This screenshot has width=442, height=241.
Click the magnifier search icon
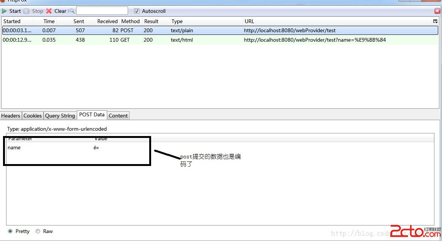click(72, 11)
